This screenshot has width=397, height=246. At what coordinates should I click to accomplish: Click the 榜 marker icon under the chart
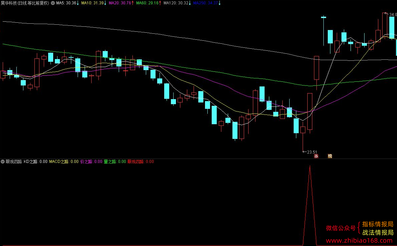(x=330, y=156)
